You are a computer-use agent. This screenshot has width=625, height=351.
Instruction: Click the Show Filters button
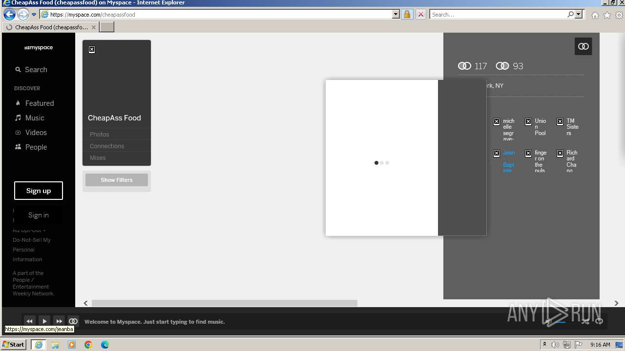(117, 180)
